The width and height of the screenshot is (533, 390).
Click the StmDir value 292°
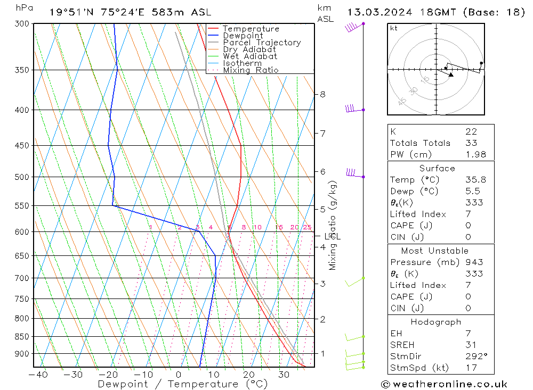pos(476,356)
